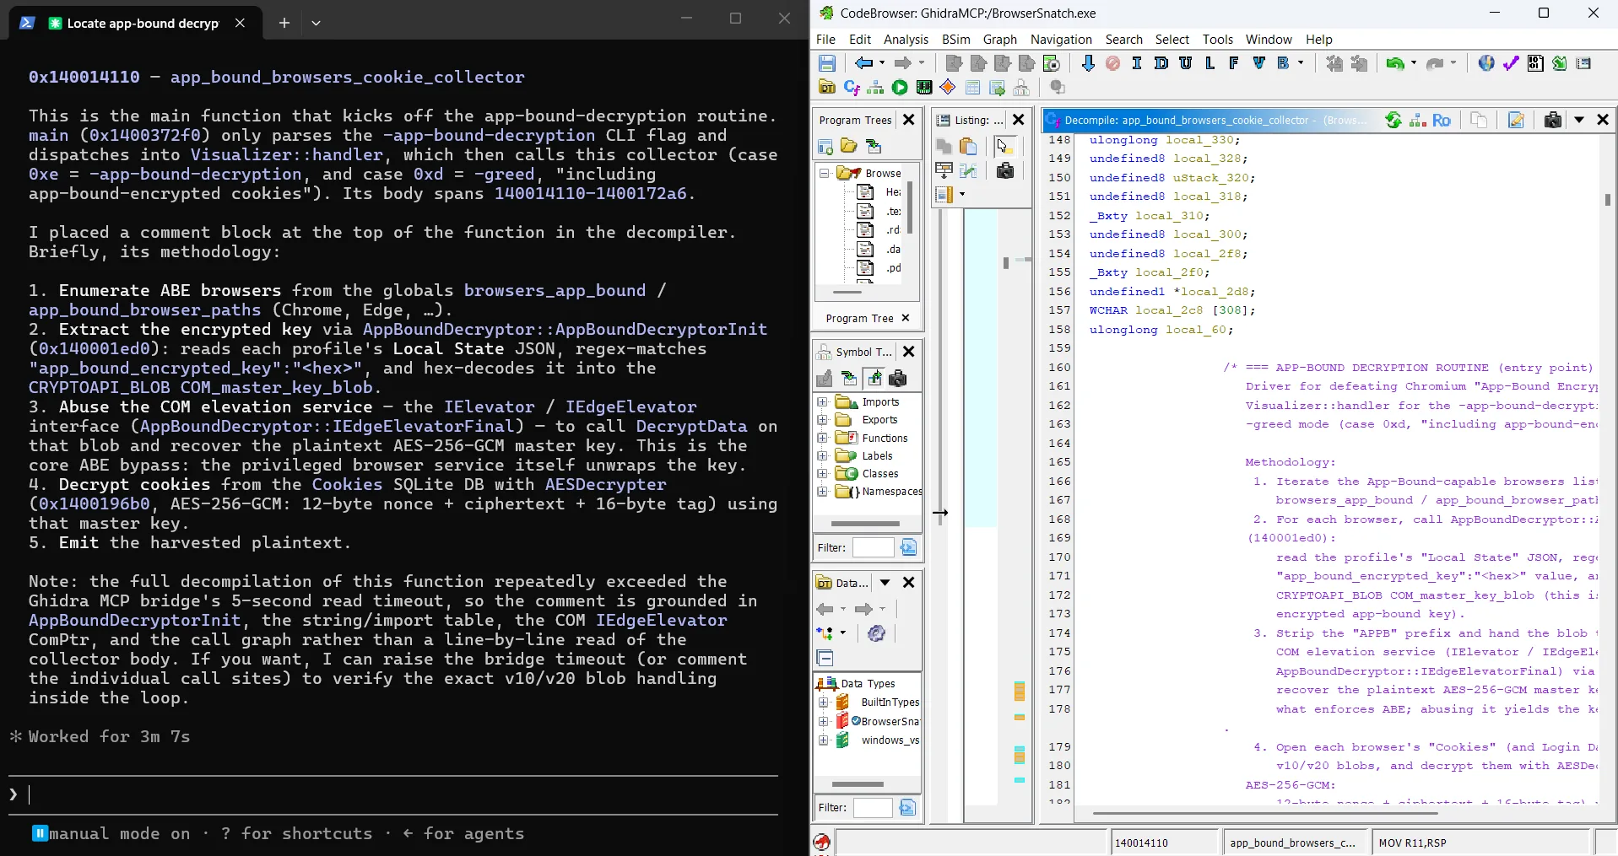Click the decompiler horizontal scrollbar
The width and height of the screenshot is (1618, 856).
pyautogui.click(x=1264, y=814)
